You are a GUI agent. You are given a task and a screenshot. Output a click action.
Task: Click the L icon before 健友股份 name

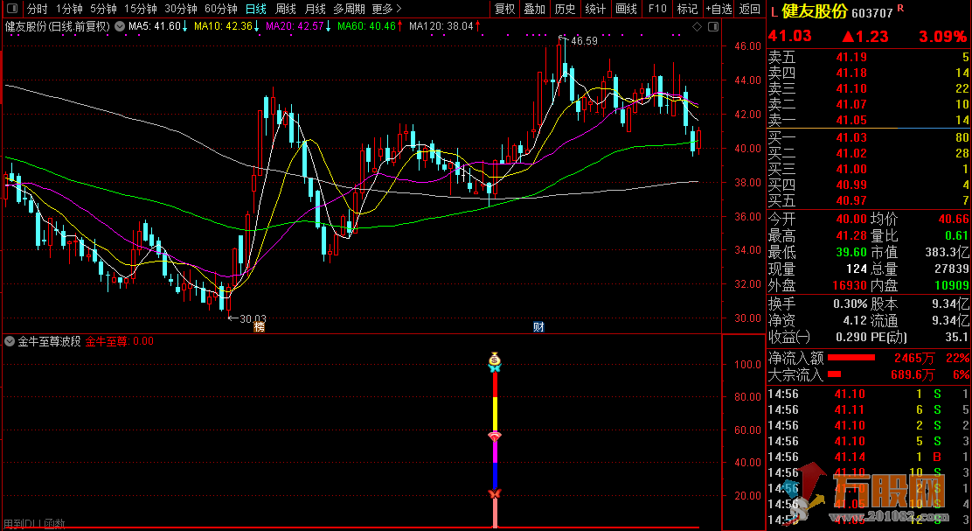tap(774, 10)
